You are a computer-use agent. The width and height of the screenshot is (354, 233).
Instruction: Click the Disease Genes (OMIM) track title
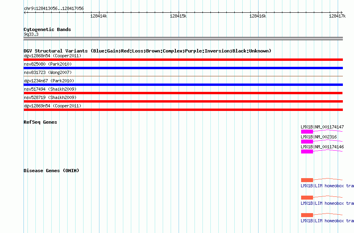(x=51, y=171)
